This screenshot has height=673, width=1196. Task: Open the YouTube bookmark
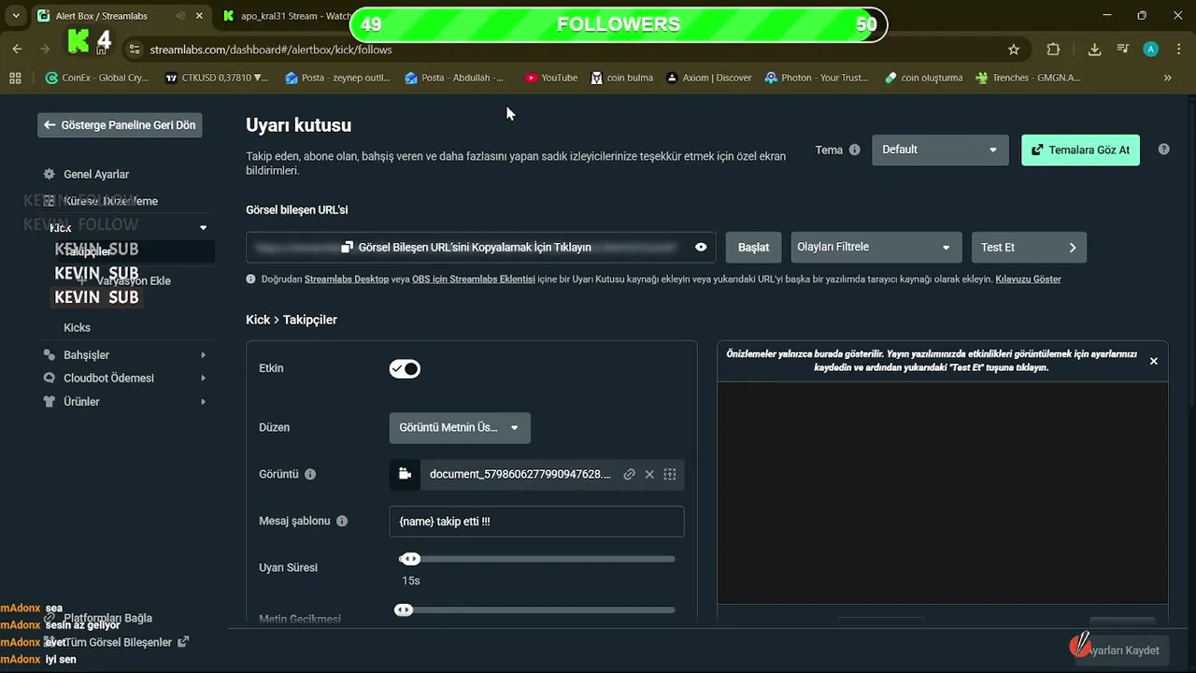point(551,78)
